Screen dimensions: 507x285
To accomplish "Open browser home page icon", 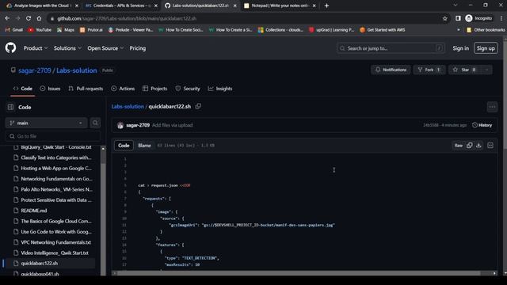I will [39, 18].
